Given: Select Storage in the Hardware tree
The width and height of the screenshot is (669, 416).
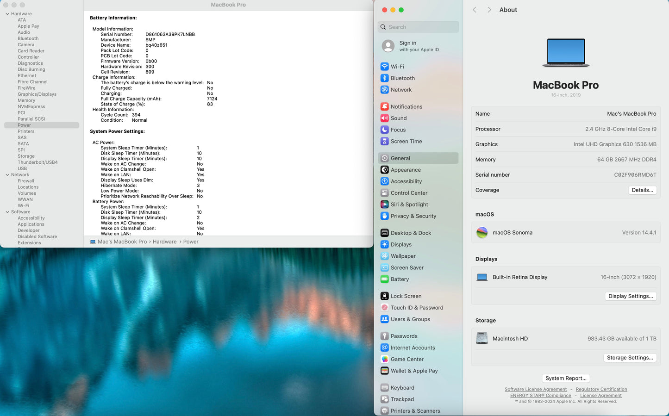Looking at the screenshot, I should [x=26, y=156].
